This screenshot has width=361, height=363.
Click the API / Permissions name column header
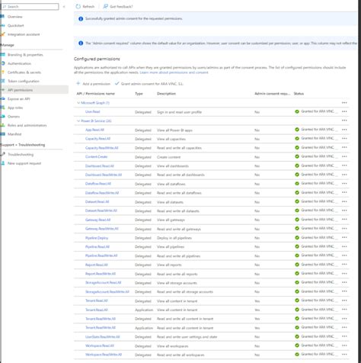[95, 94]
